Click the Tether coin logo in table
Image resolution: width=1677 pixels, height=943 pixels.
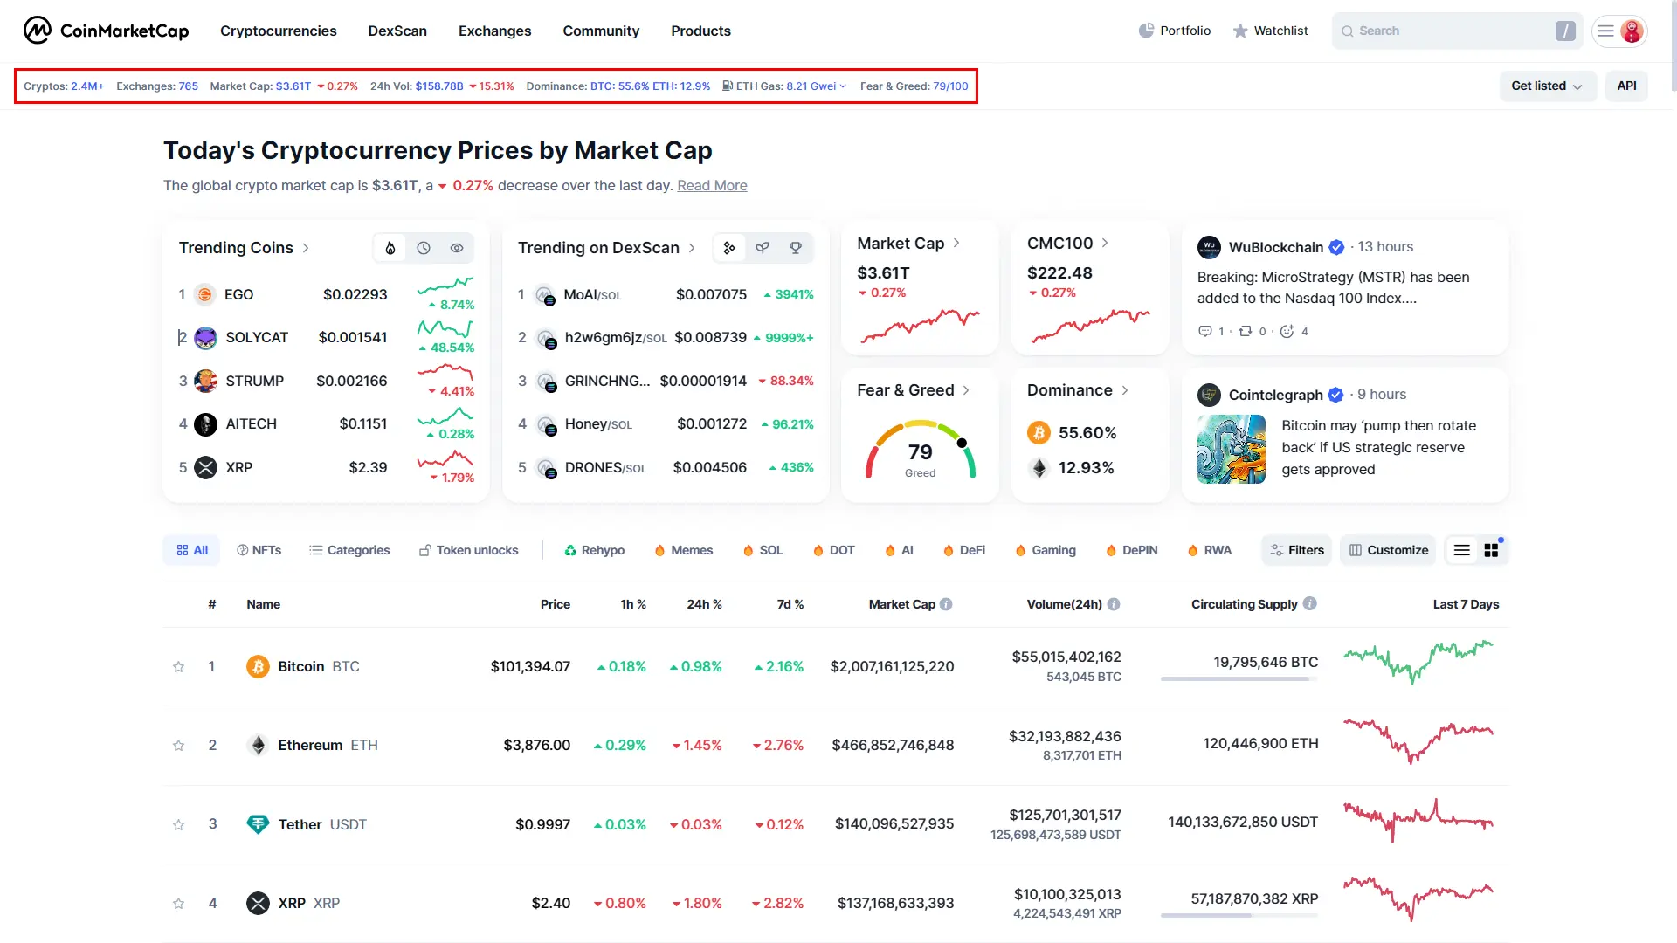point(258,824)
